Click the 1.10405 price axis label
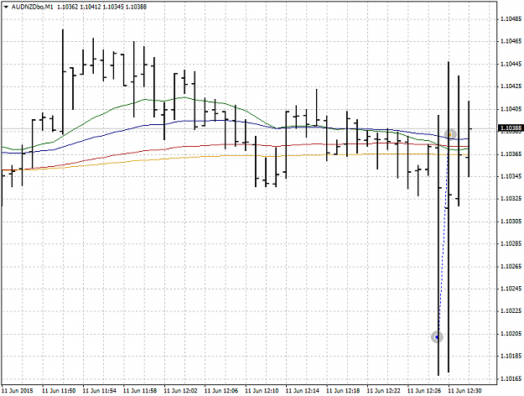The height and width of the screenshot is (396, 524). pos(511,109)
